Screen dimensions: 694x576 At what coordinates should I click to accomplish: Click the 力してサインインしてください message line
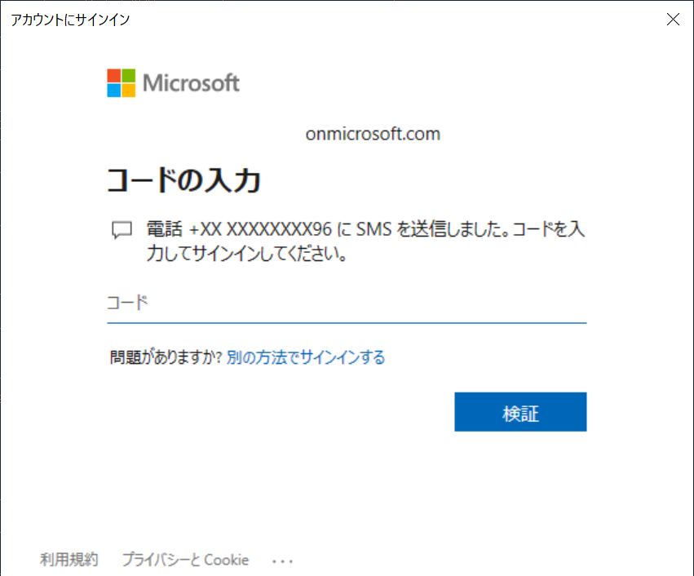246,254
